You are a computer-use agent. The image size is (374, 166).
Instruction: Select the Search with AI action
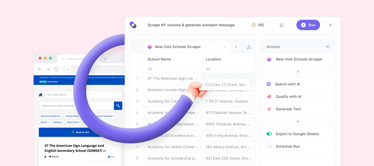tap(287, 84)
